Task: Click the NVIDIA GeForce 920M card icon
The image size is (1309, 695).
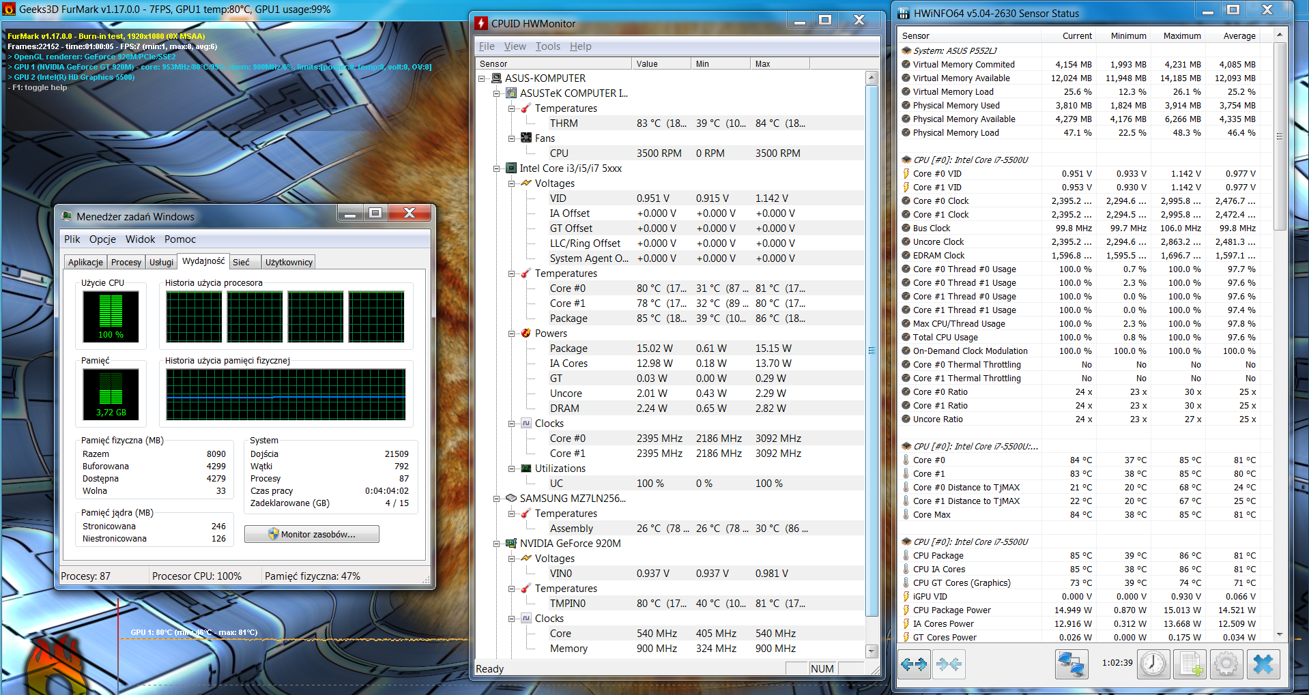Action: [511, 543]
